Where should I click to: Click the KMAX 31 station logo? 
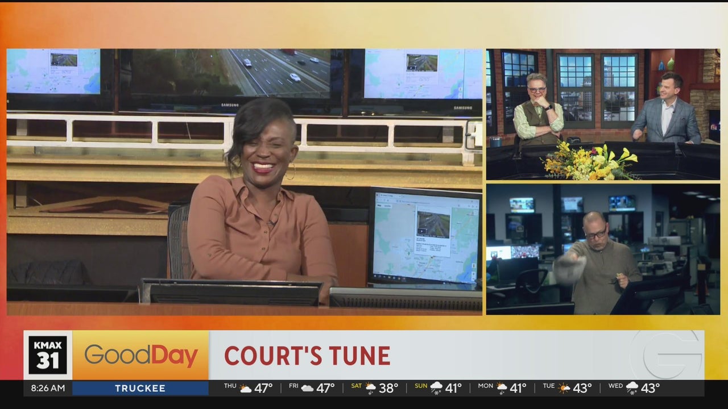tap(48, 355)
